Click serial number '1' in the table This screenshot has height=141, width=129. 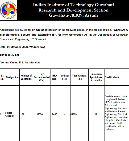(1, 115)
